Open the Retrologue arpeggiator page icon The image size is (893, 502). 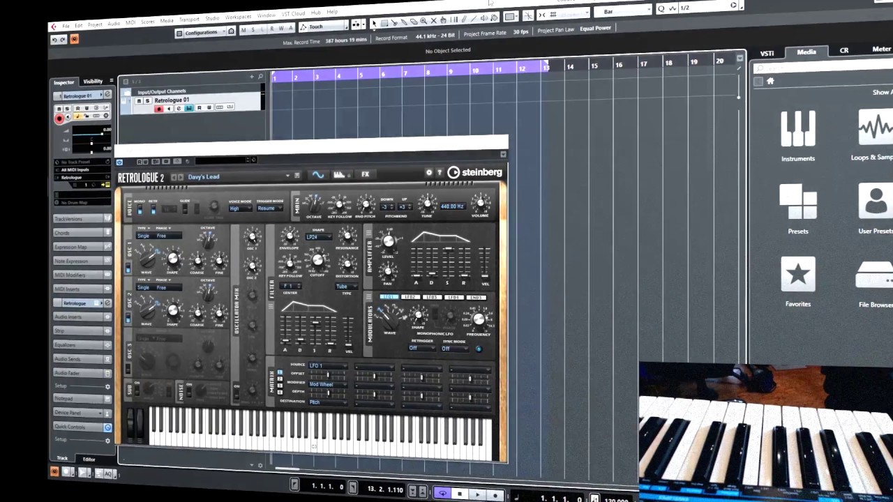340,174
